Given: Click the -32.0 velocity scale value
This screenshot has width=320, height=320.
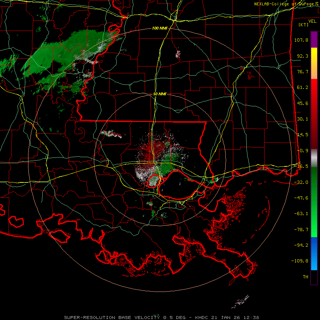Looking at the screenshot, I should 301,182.
